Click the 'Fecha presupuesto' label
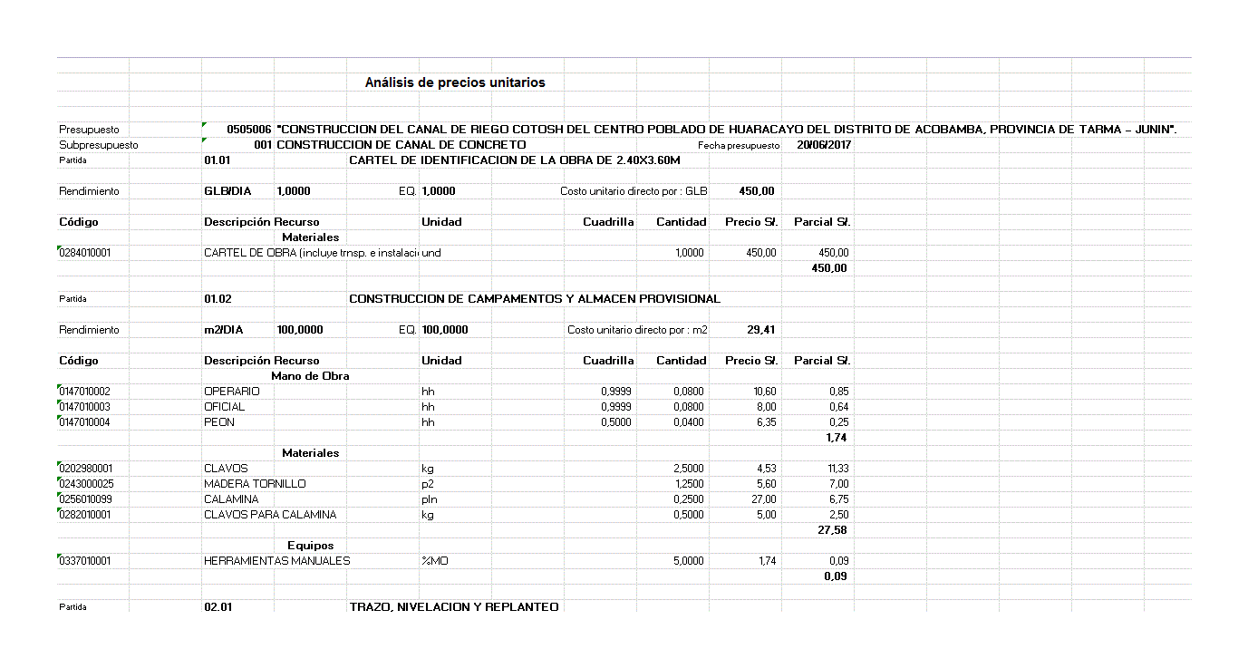The height and width of the screenshot is (668, 1248). [x=739, y=145]
